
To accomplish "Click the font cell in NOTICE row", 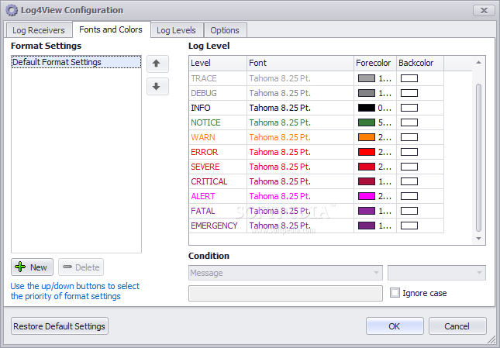I will [300, 122].
